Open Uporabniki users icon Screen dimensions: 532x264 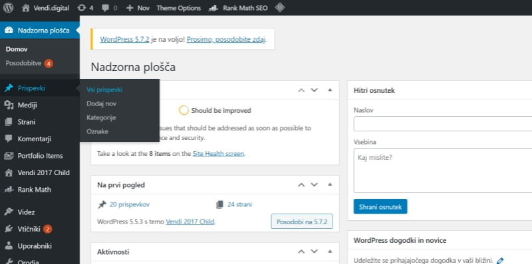coord(9,245)
